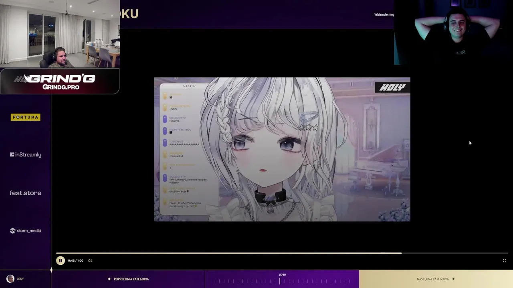The height and width of the screenshot is (288, 513).
Task: Click the right arrow beside Następna Kategoria
Action: tap(453, 279)
